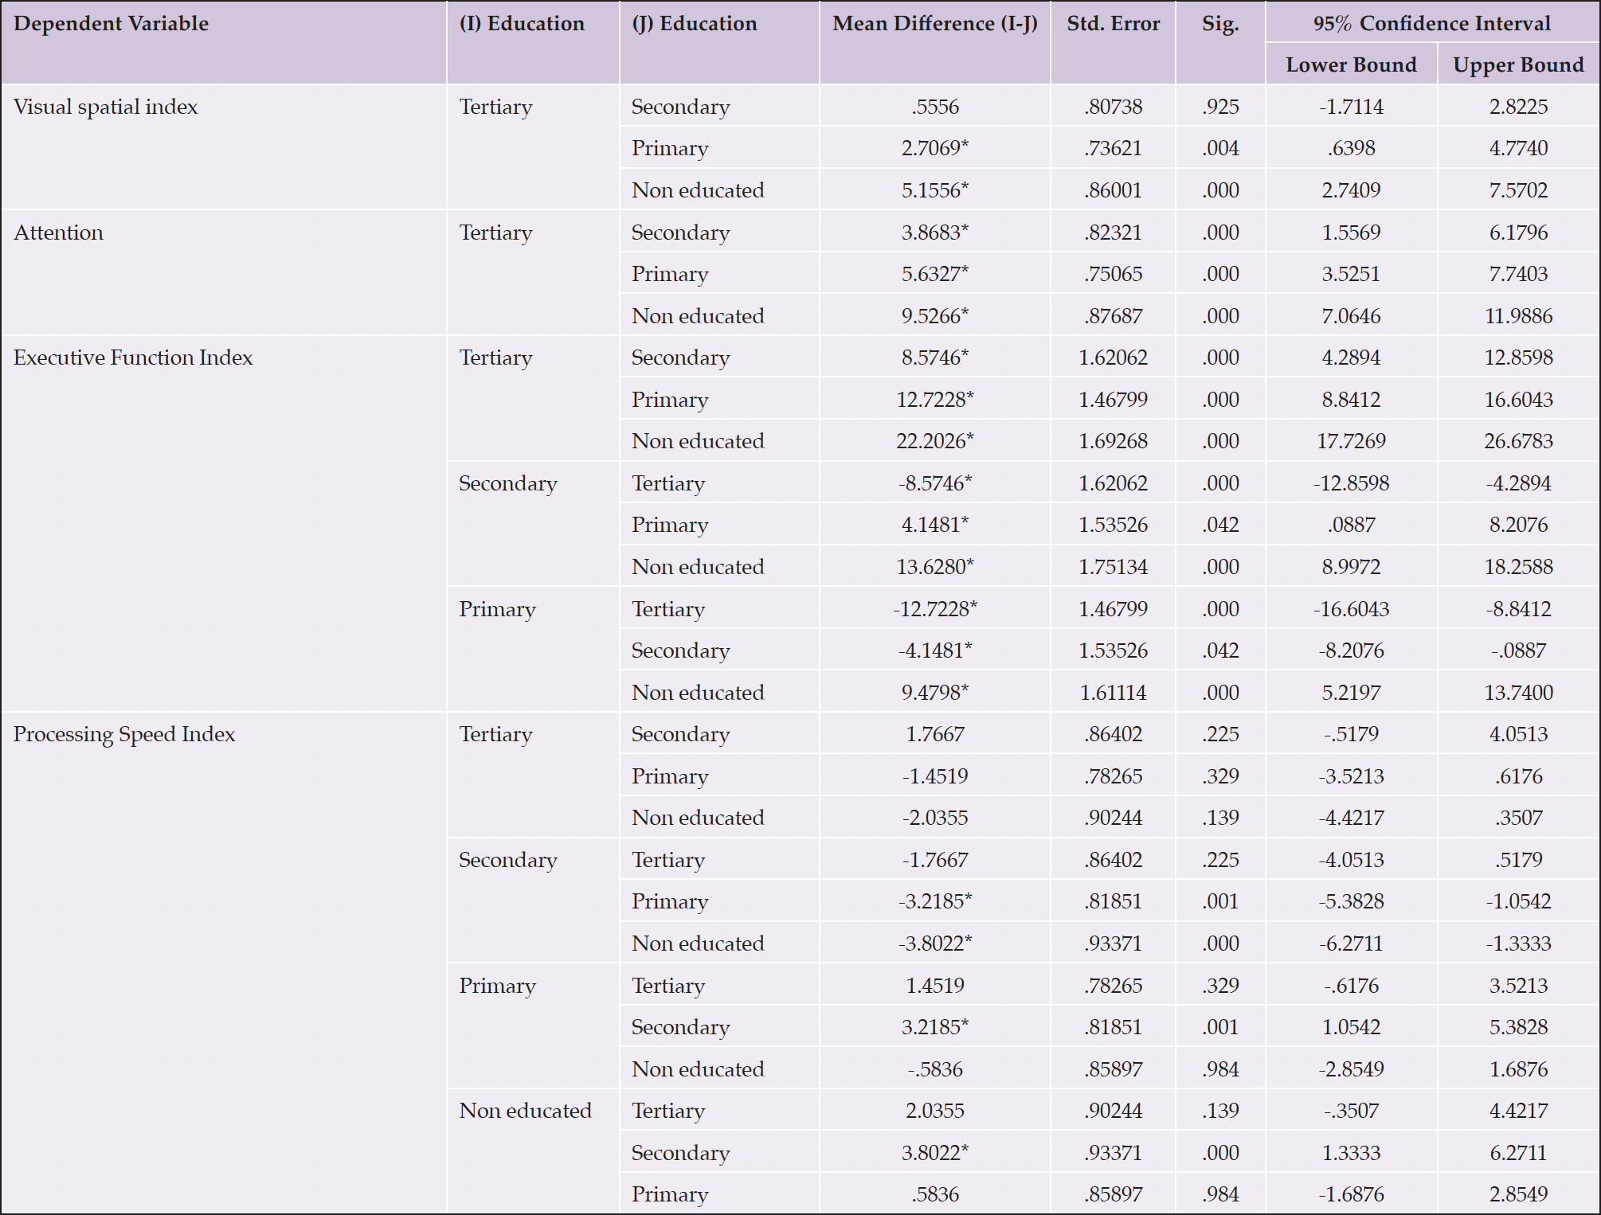Click the Std. Error column header
Screen dimensions: 1601x1215
[1113, 24]
